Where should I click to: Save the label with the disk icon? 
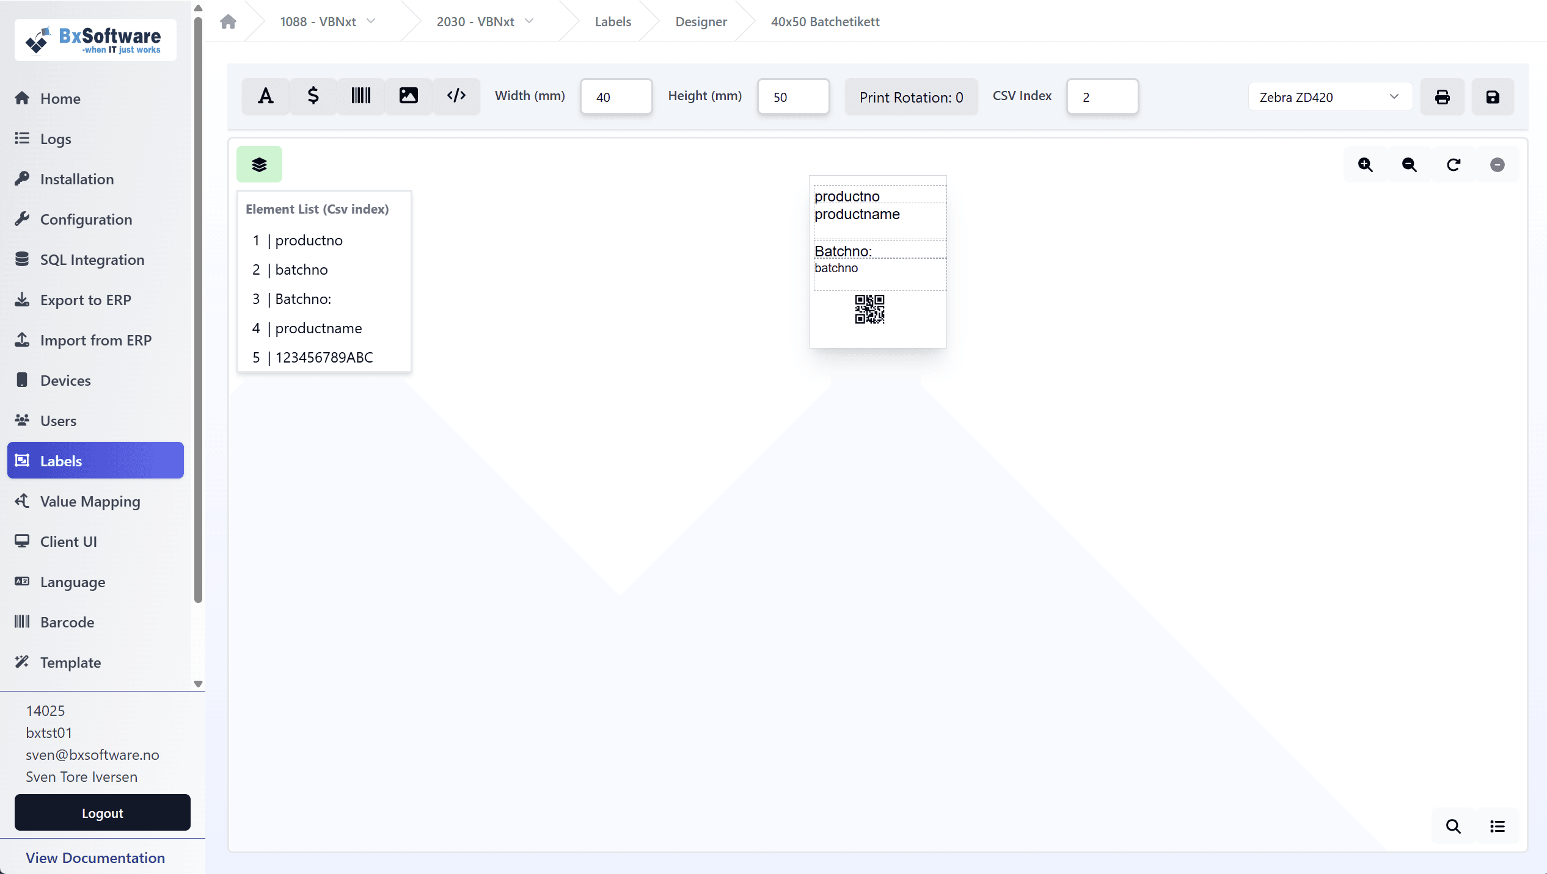pyautogui.click(x=1492, y=97)
